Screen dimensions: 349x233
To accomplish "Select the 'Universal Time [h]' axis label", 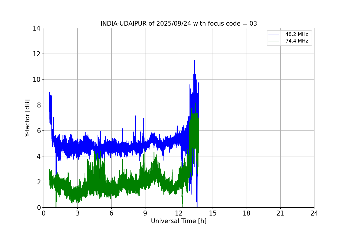I will (179, 221).
